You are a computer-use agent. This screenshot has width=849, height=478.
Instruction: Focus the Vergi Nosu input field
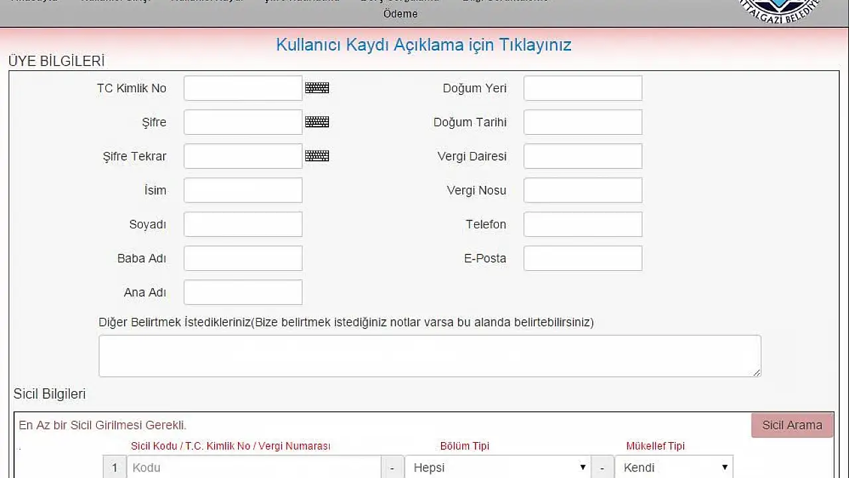pos(583,190)
